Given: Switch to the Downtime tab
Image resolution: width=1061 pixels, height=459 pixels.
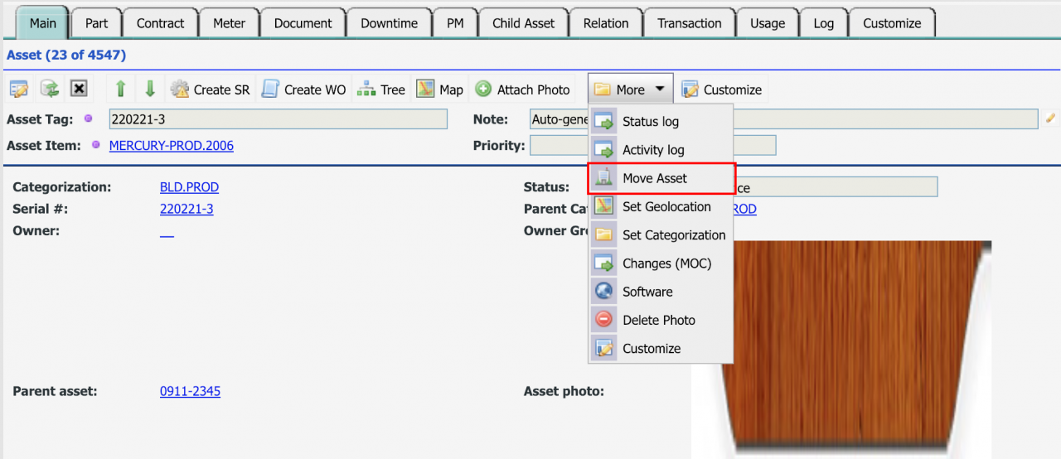Looking at the screenshot, I should 389,23.
